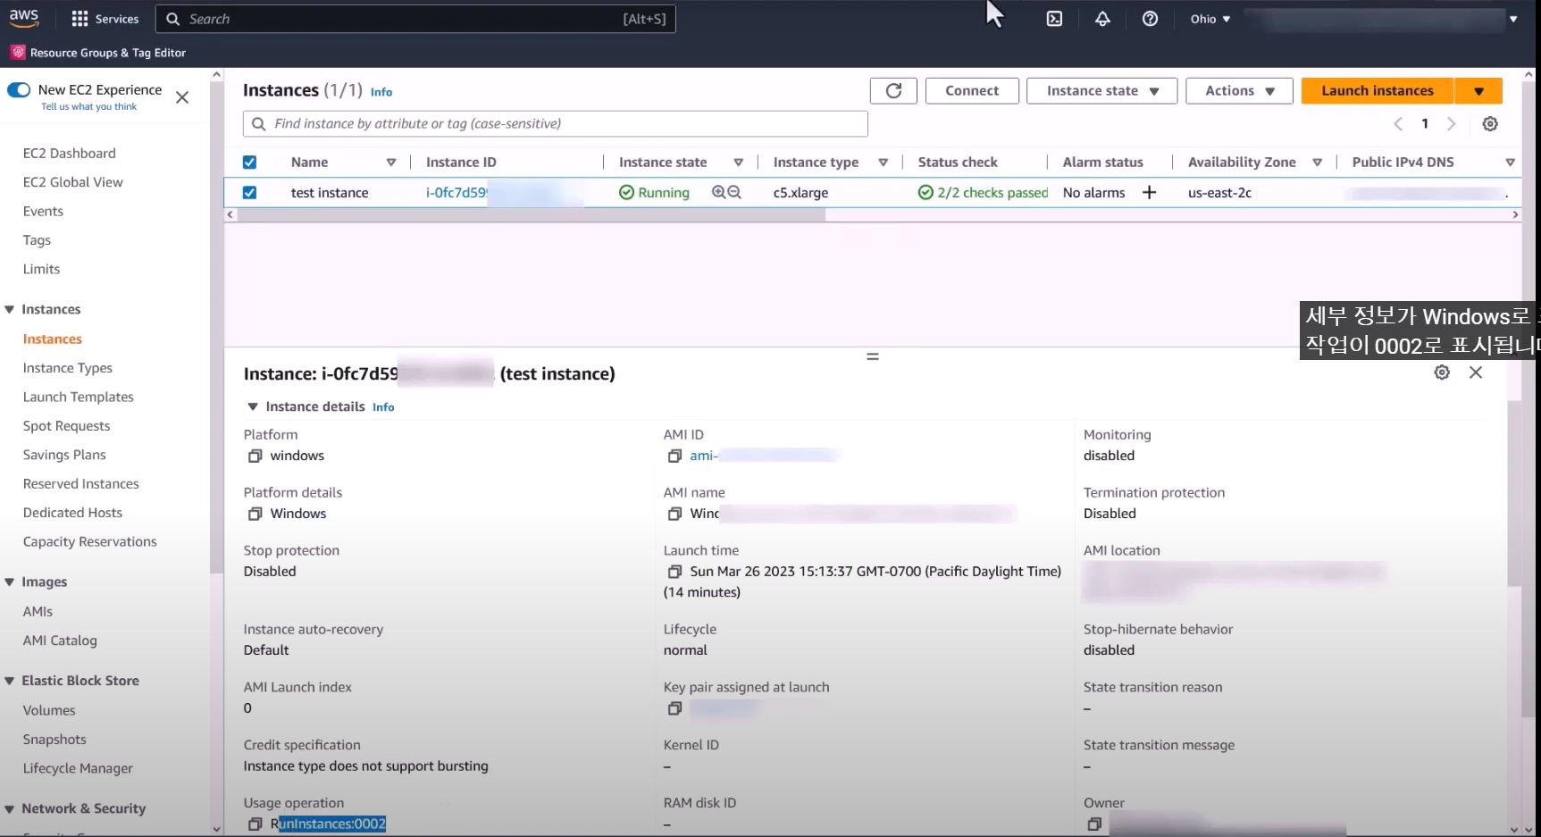Click the Connect button
This screenshot has height=837, width=1541.
[x=972, y=90]
